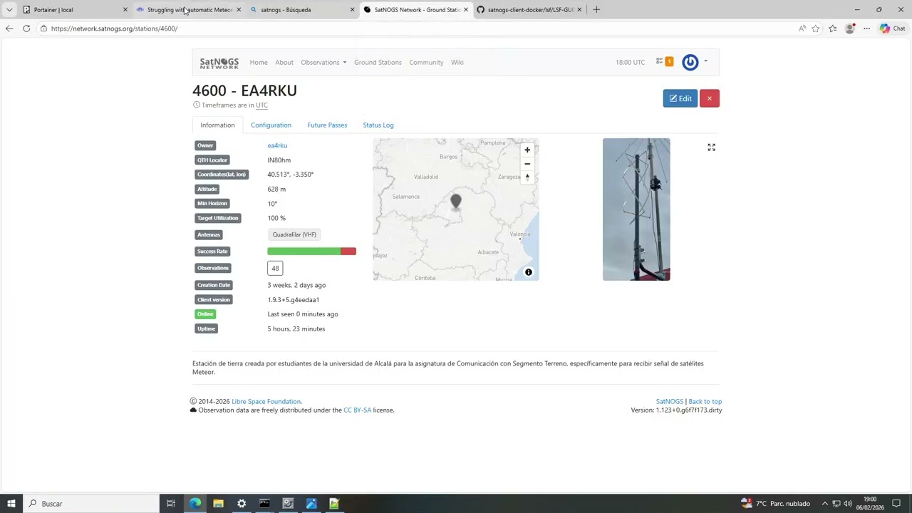Screen dimensions: 912x513
Task: Open the notification center icon
Action: pyautogui.click(x=897, y=504)
